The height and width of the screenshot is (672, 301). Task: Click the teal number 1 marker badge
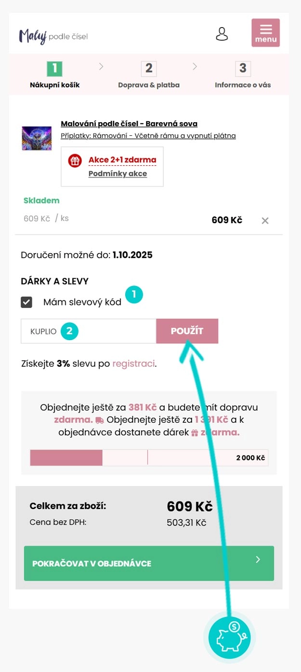[x=134, y=294]
